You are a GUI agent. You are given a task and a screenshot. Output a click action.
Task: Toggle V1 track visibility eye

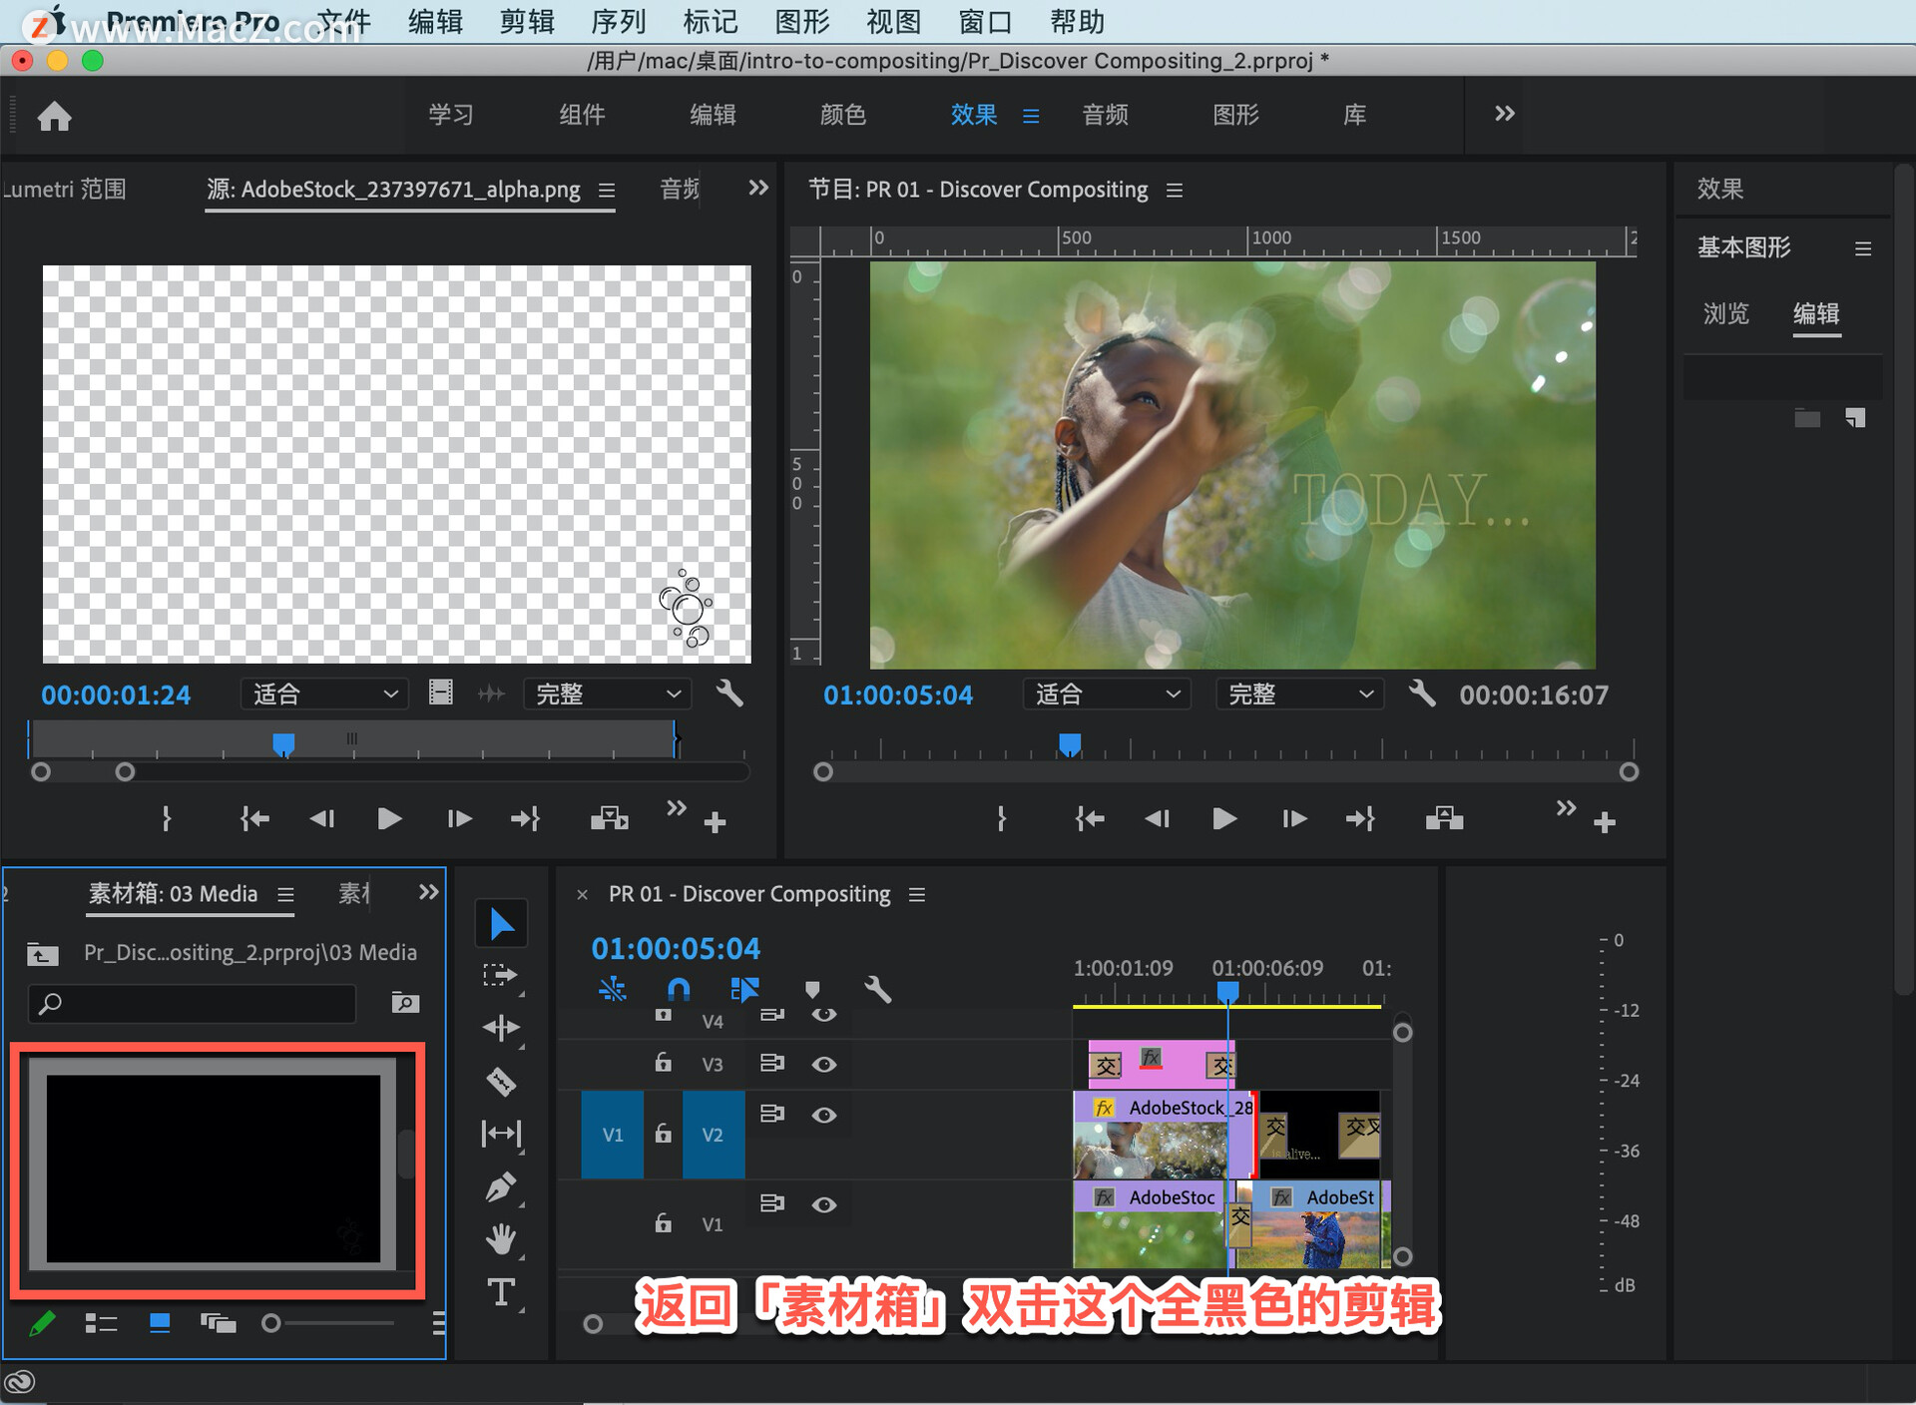click(823, 1204)
